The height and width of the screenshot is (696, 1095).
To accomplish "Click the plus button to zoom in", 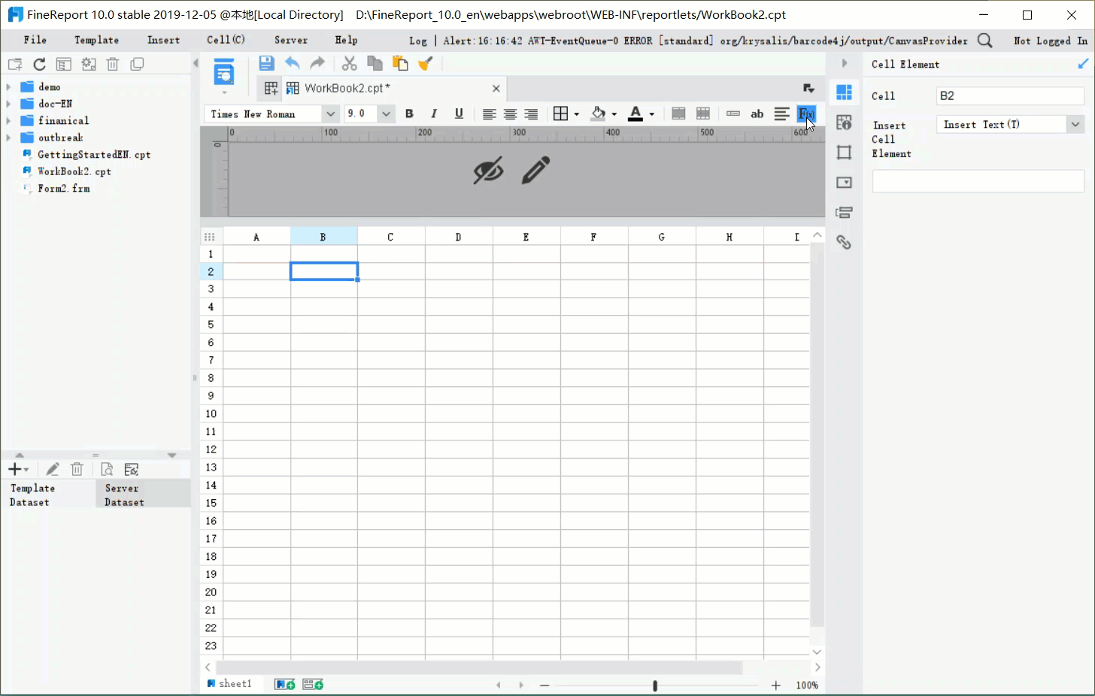I will [775, 685].
